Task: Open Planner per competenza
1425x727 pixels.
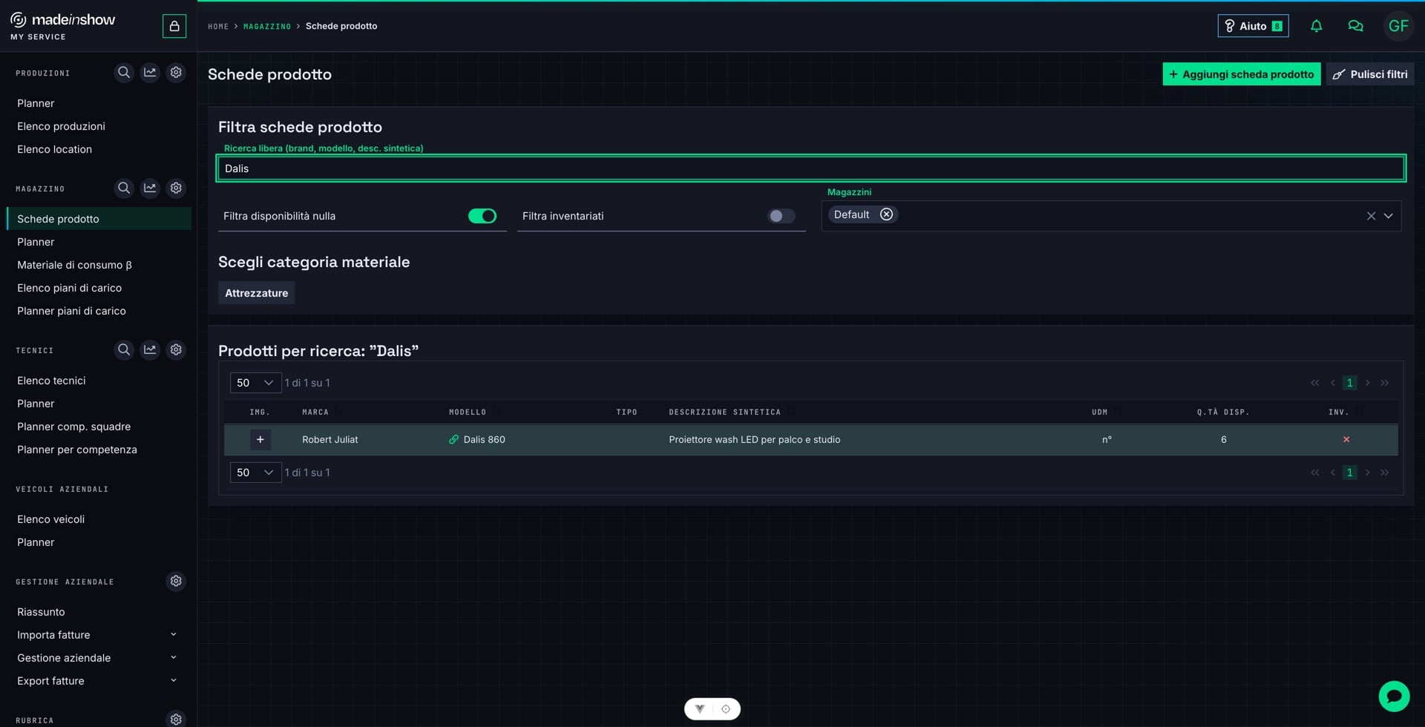Action: coord(76,450)
